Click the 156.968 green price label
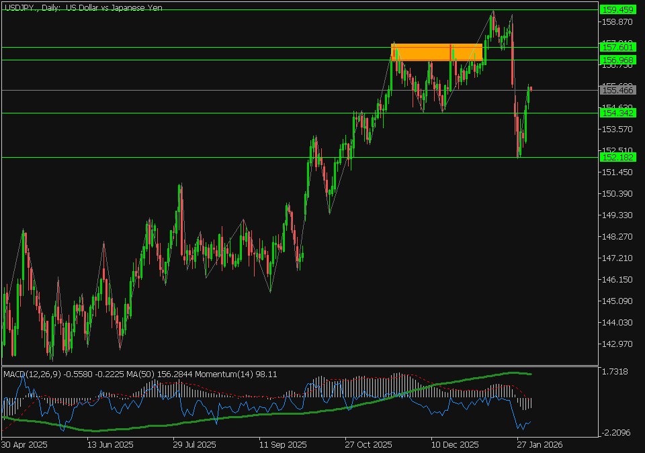The width and height of the screenshot is (645, 453). tap(617, 60)
